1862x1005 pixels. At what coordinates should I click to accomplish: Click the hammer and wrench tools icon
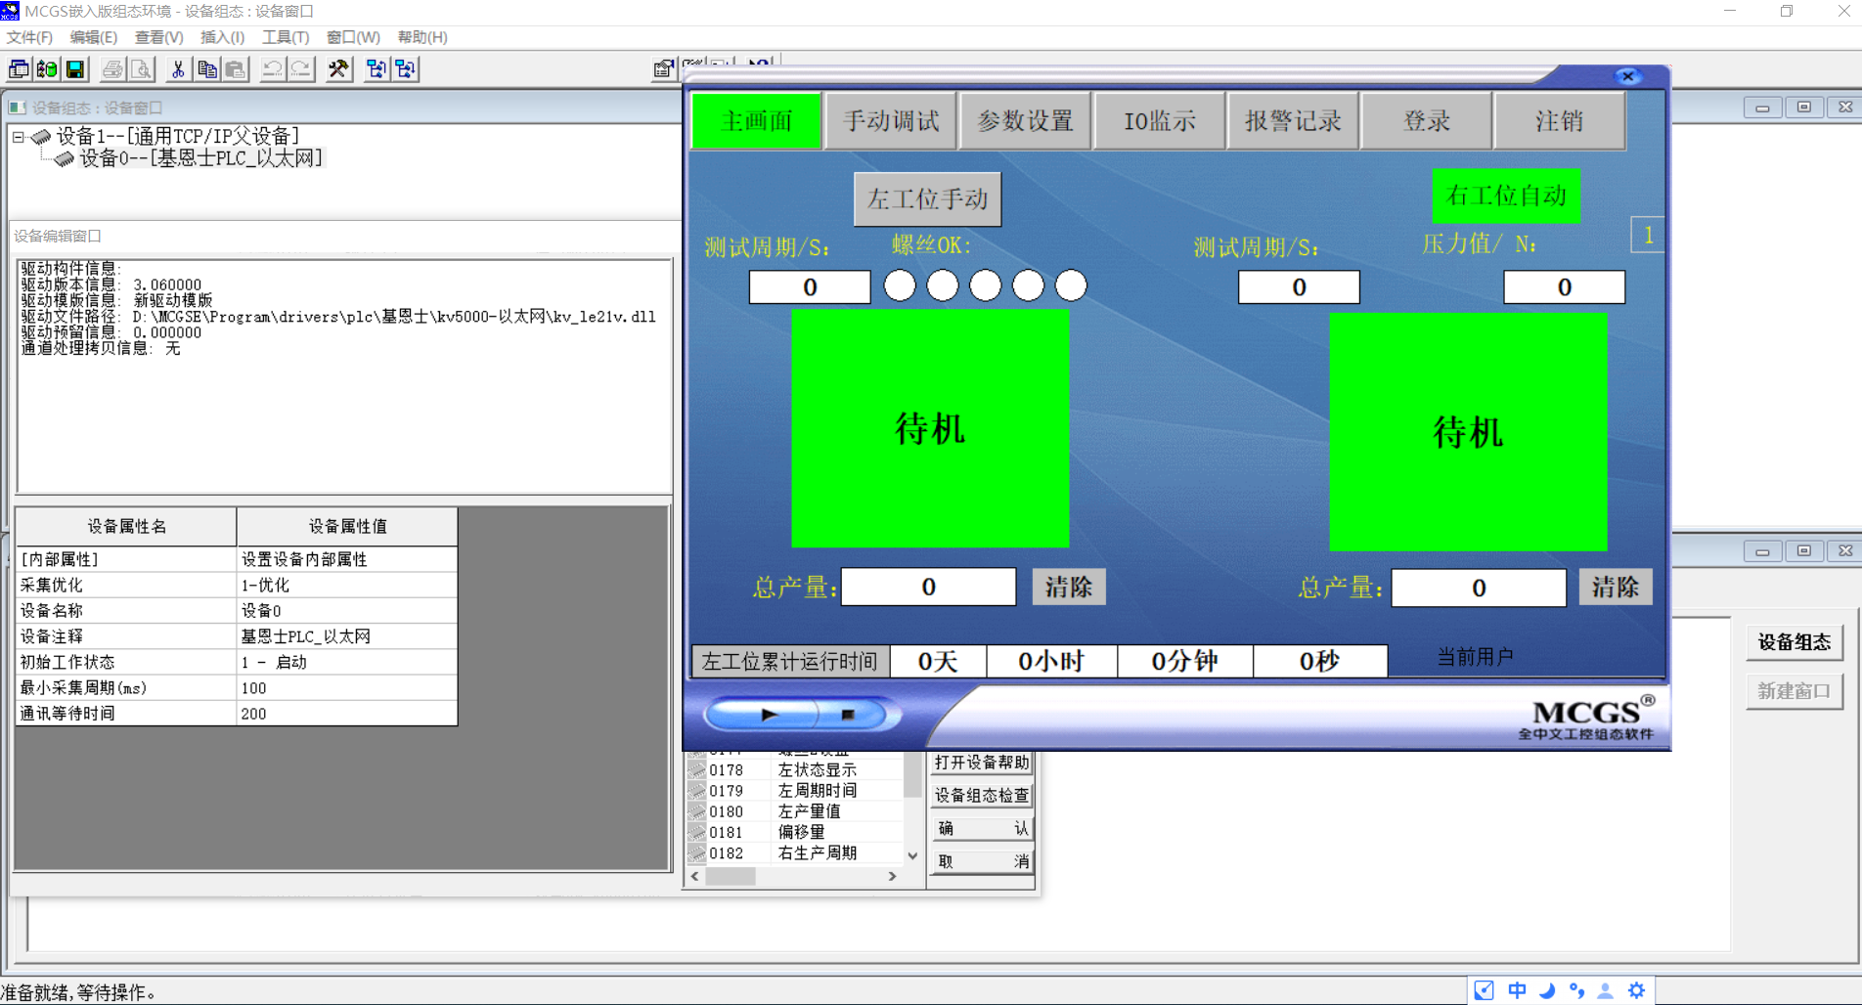coord(338,69)
